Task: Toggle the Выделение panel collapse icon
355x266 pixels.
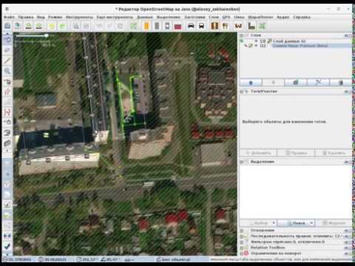Action: pos(242,162)
